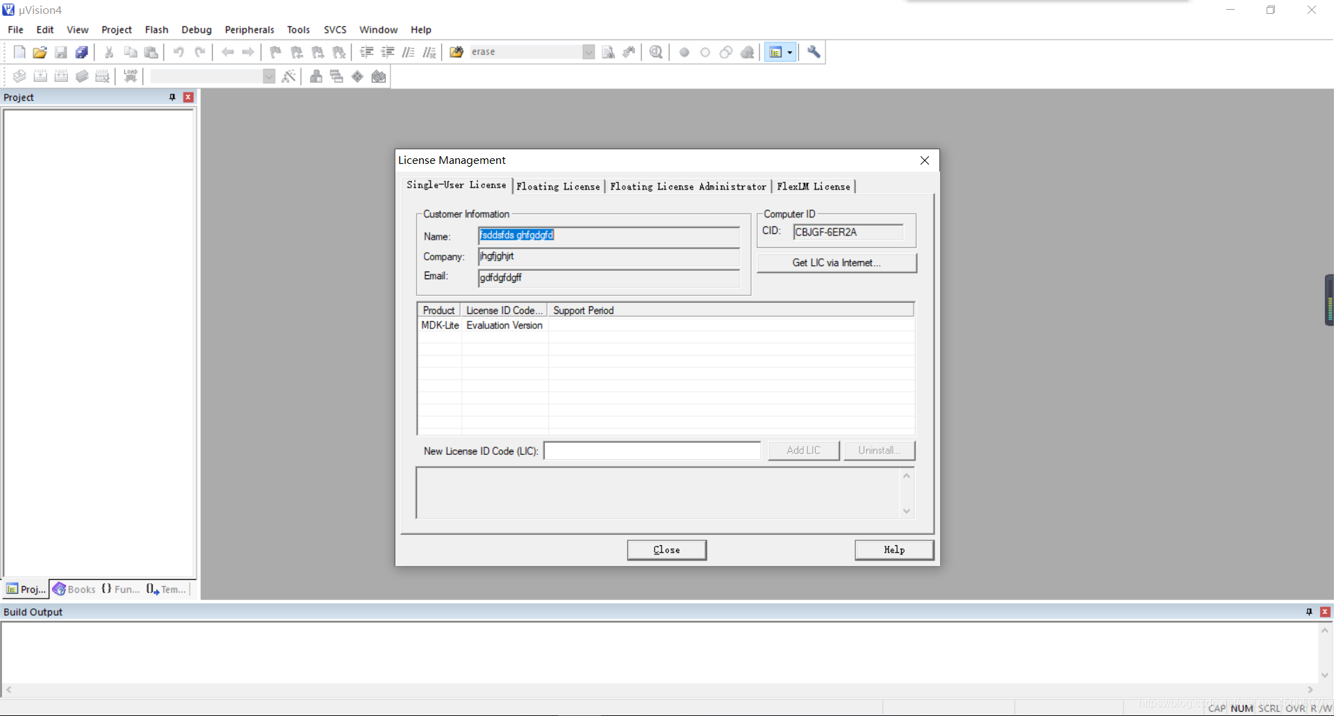Copy icon in the toolbar

click(x=130, y=52)
